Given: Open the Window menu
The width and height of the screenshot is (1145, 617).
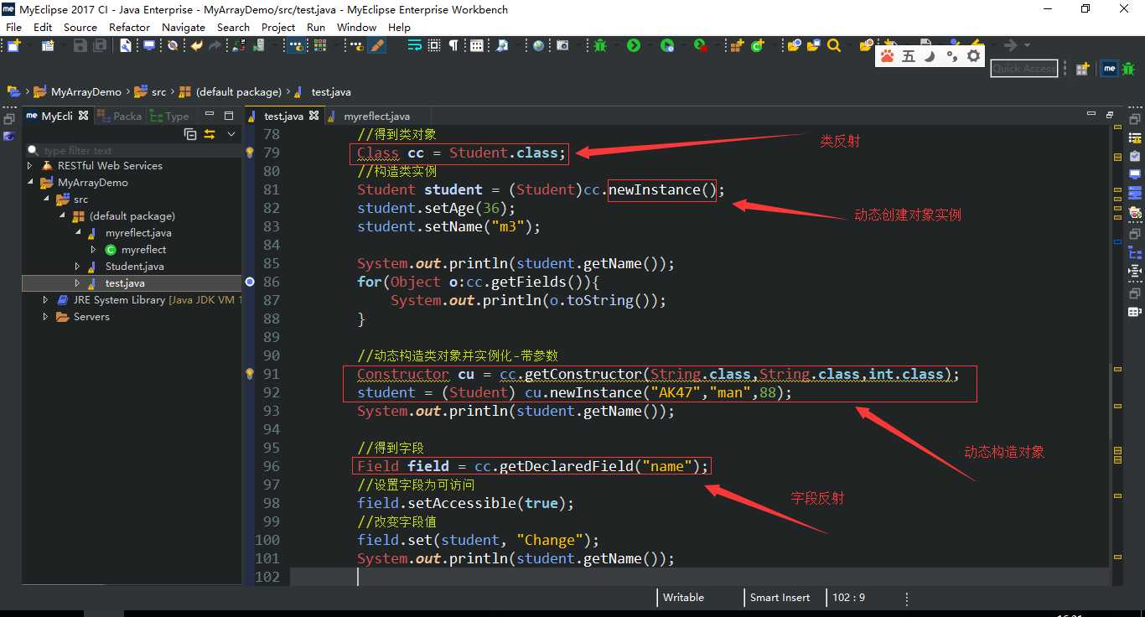Looking at the screenshot, I should pos(356,27).
